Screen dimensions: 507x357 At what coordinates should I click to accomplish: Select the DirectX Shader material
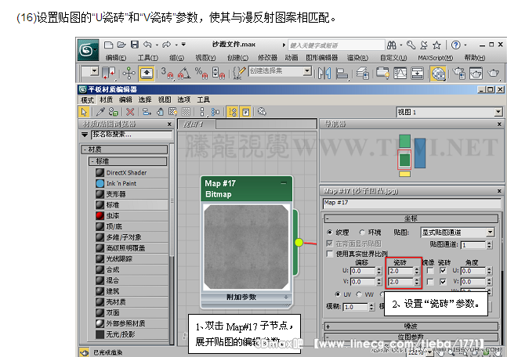[x=125, y=173]
